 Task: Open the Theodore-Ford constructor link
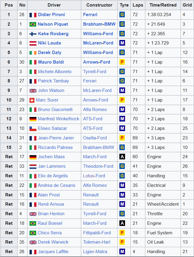coord(98,166)
